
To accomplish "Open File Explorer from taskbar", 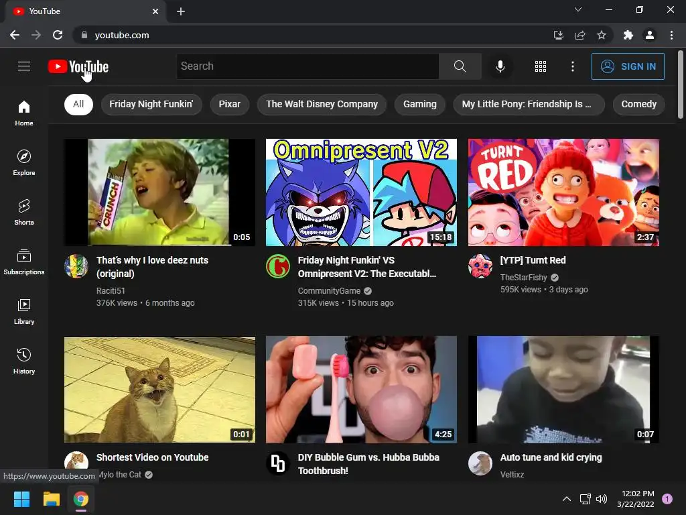I will [51, 499].
